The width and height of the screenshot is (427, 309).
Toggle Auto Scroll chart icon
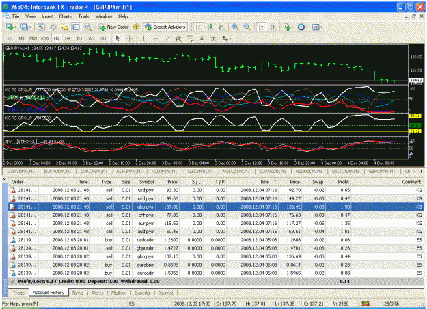(261, 27)
